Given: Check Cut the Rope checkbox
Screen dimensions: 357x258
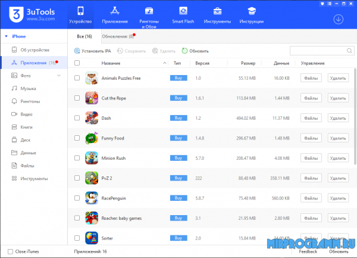Looking at the screenshot, I should coord(77,98).
